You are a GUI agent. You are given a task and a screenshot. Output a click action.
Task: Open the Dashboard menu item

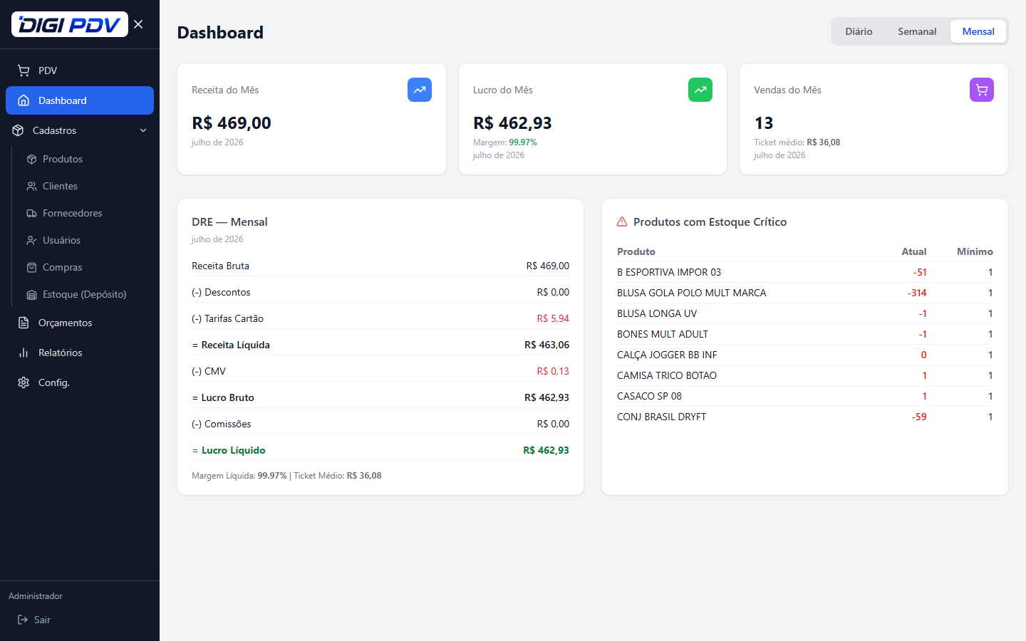tap(80, 100)
